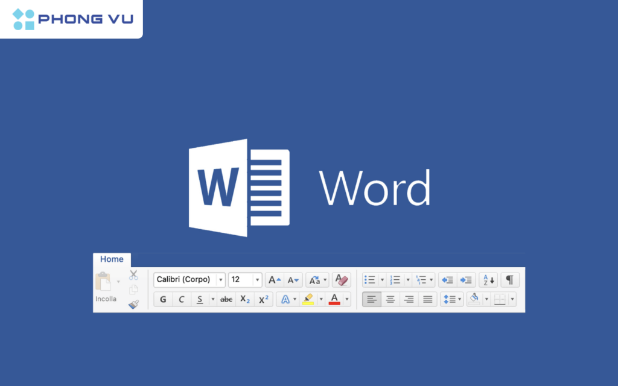Open the underline style dropdown arrow
This screenshot has width=618, height=386.
click(213, 299)
